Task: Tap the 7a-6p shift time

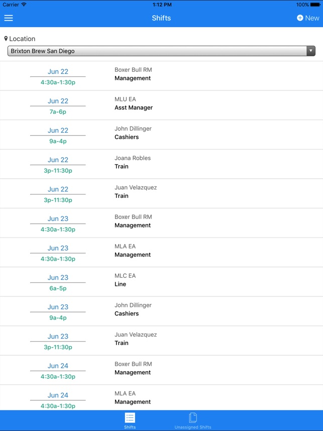Action: [x=58, y=112]
